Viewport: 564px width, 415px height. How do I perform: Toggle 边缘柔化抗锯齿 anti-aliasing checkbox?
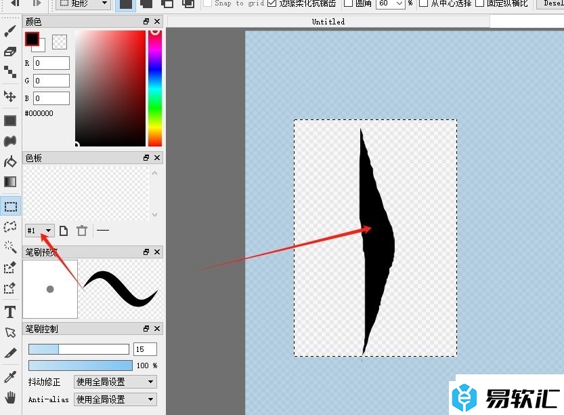(x=272, y=3)
